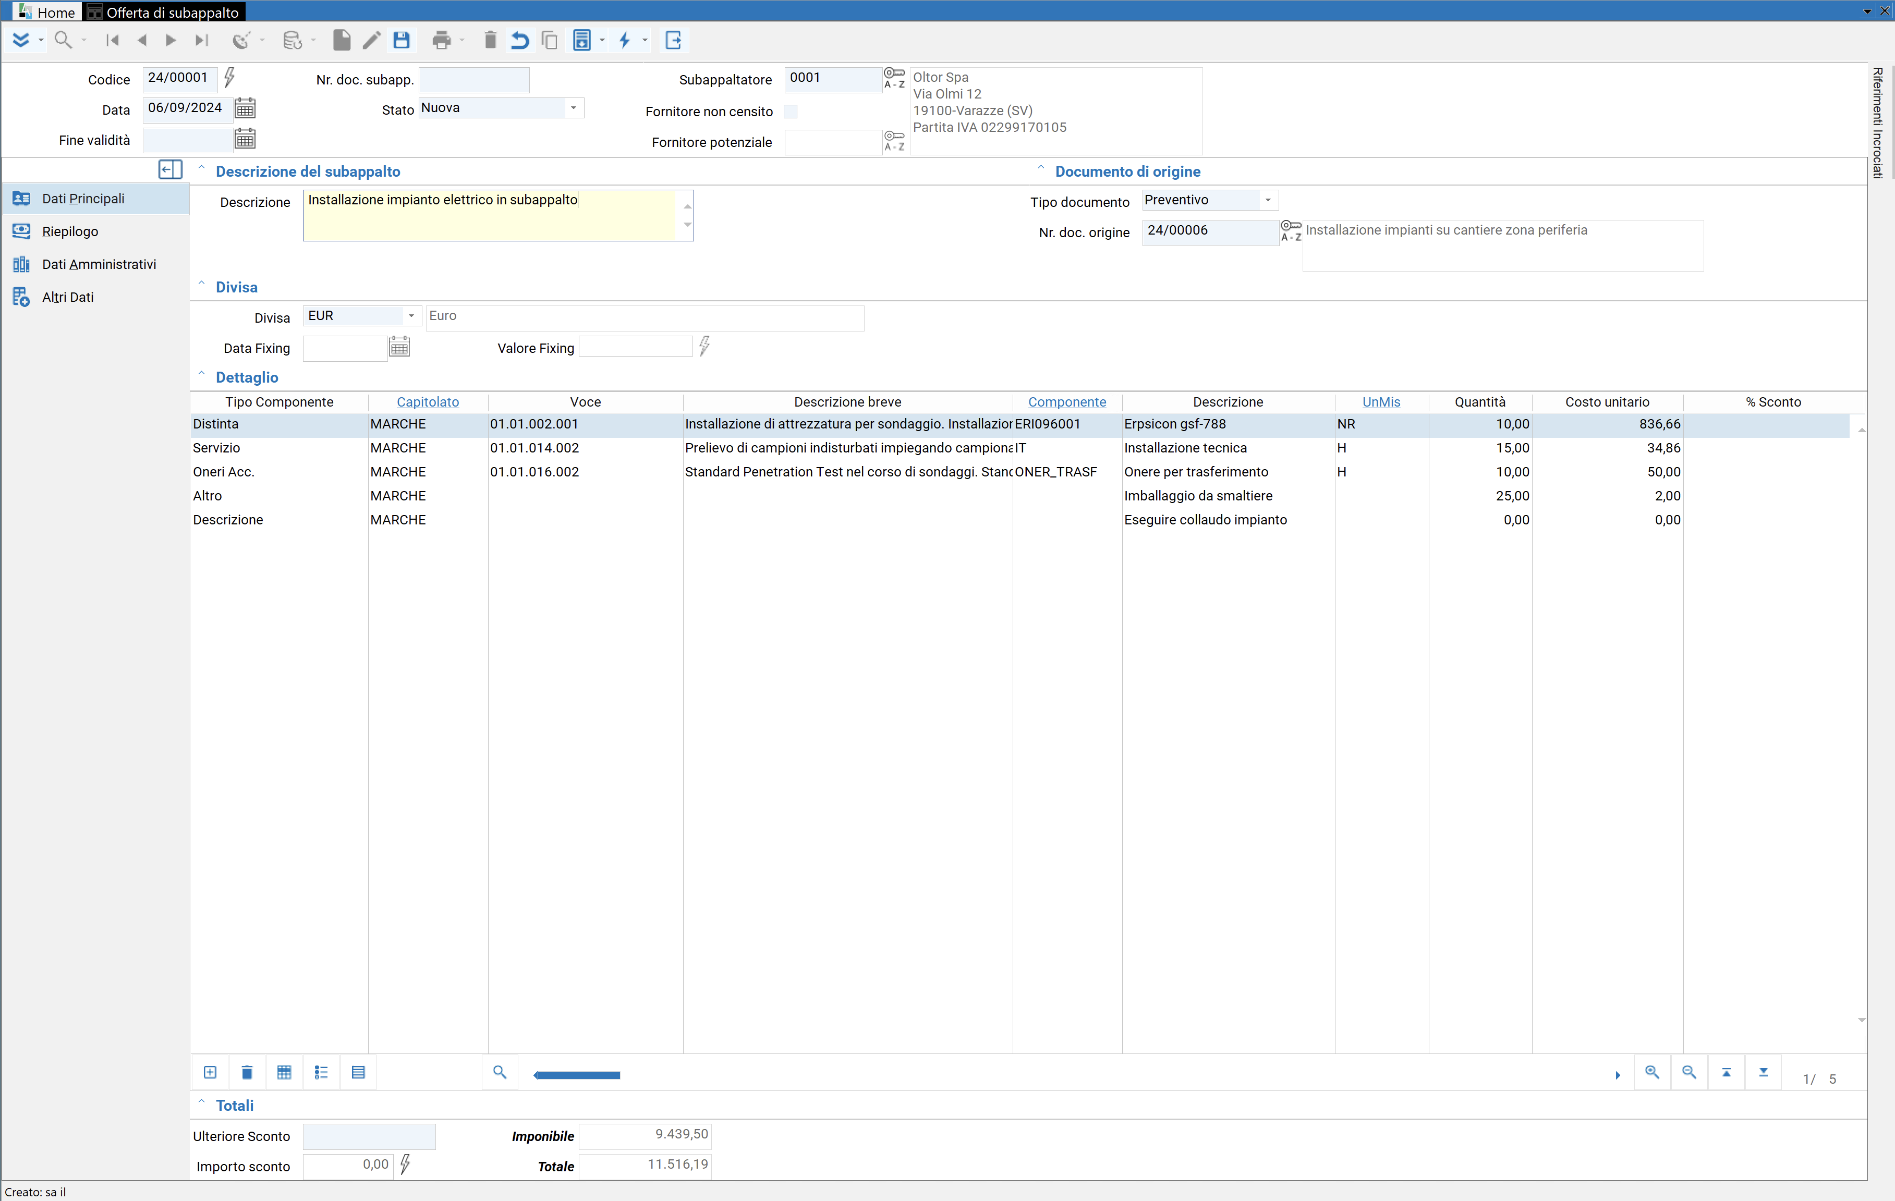Select Offerta di subappalto tab
The width and height of the screenshot is (1895, 1201).
point(164,12)
